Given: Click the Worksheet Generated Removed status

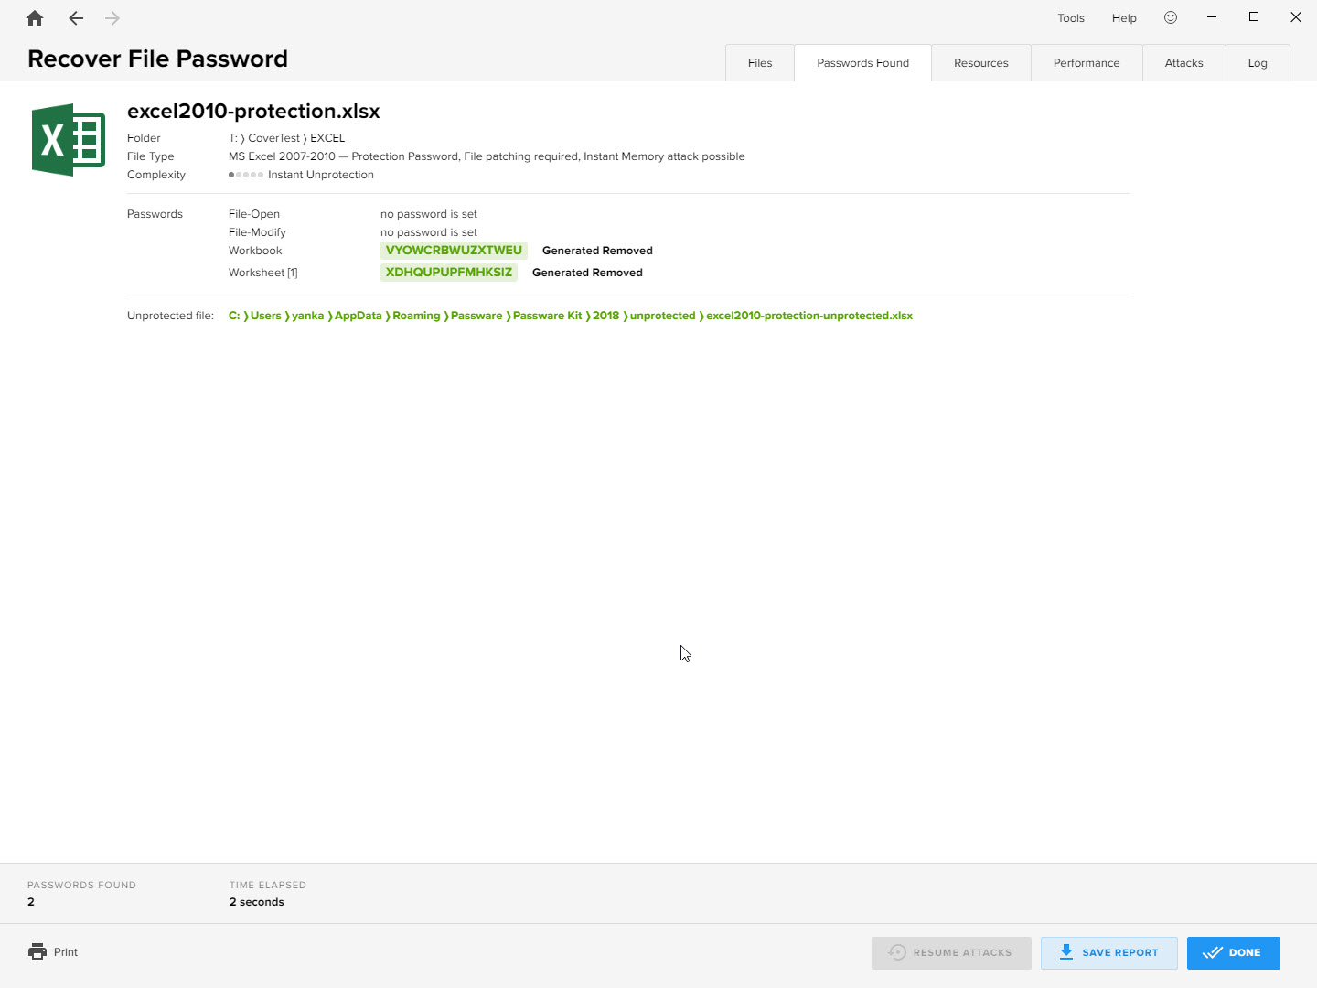Looking at the screenshot, I should click(x=587, y=273).
